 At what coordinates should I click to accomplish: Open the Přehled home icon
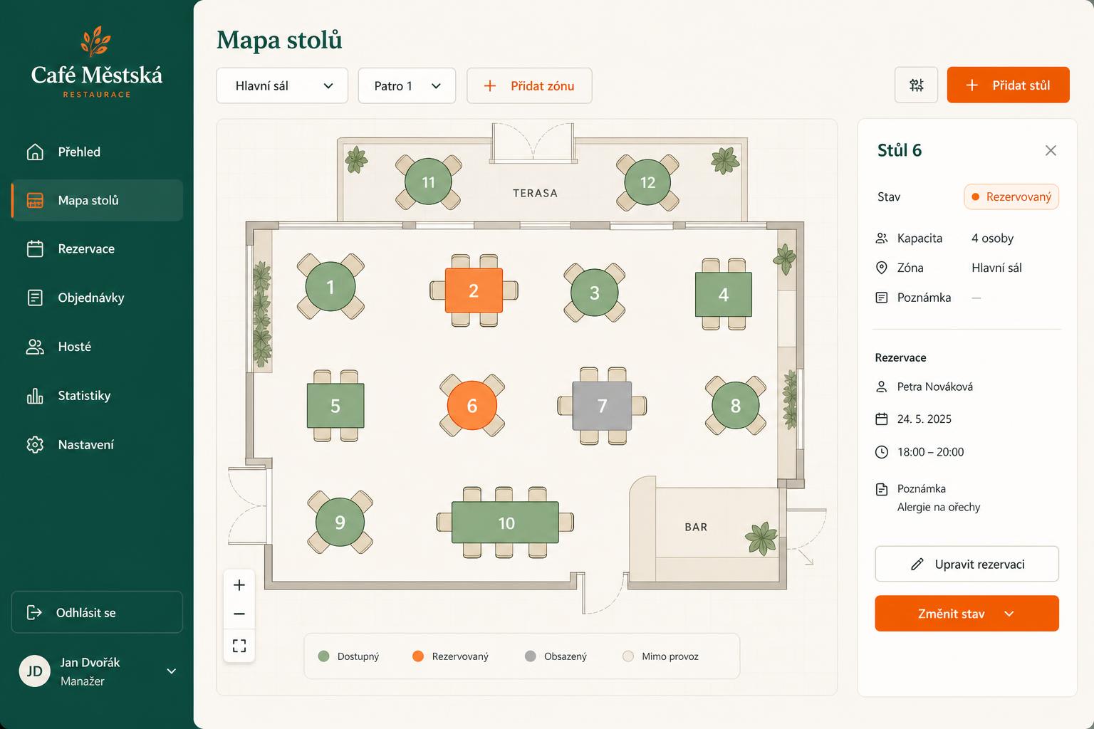pos(35,152)
